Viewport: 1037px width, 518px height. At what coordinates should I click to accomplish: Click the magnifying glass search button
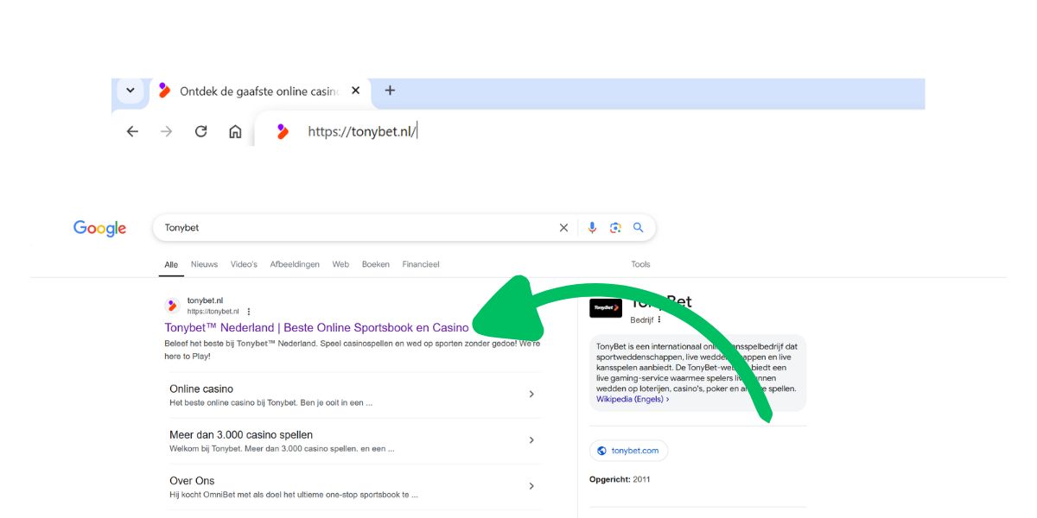click(639, 228)
